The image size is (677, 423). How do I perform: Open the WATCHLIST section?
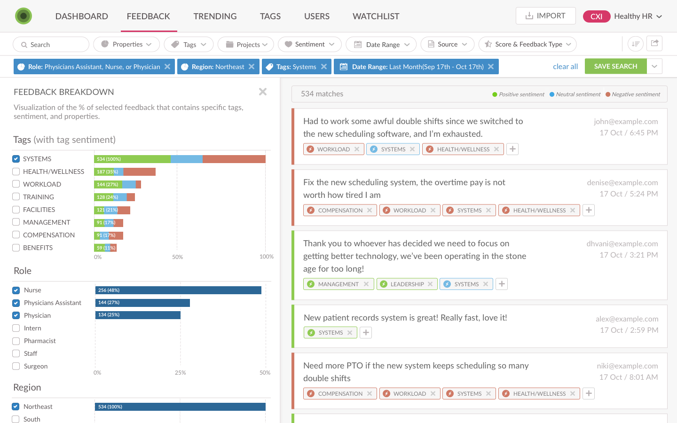[x=375, y=16]
